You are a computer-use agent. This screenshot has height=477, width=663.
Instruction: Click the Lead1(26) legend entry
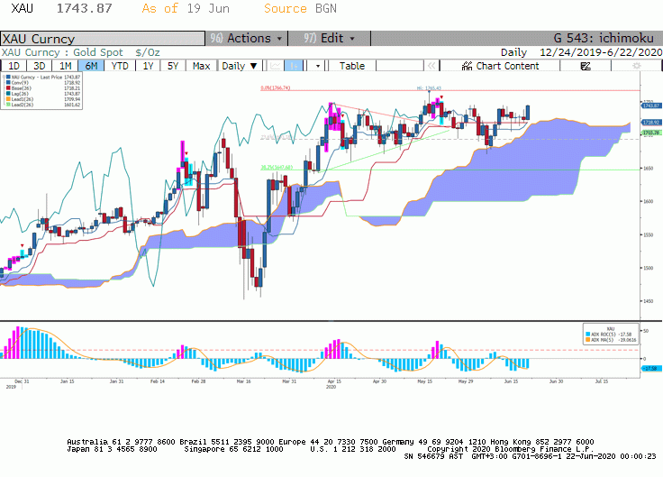[41, 99]
